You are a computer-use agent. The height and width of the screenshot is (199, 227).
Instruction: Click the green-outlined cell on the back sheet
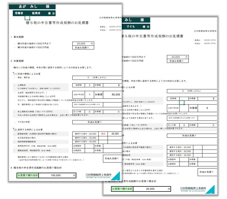tap(182, 102)
